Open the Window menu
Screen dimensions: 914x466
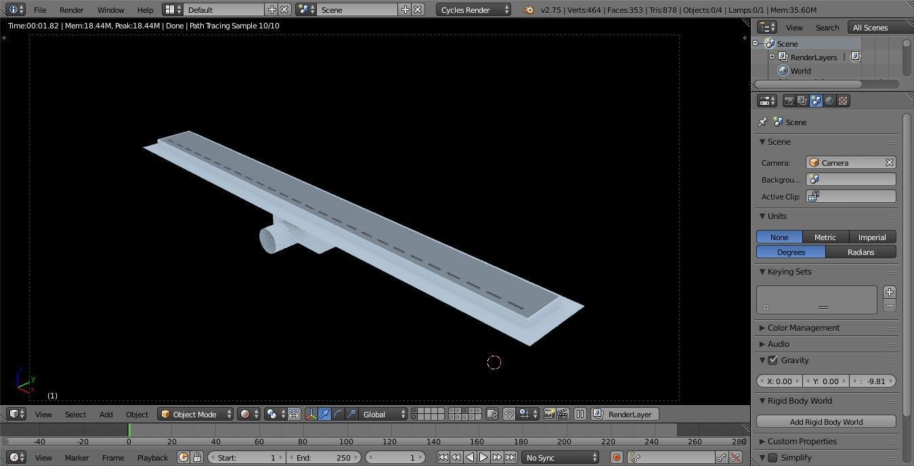[110, 10]
